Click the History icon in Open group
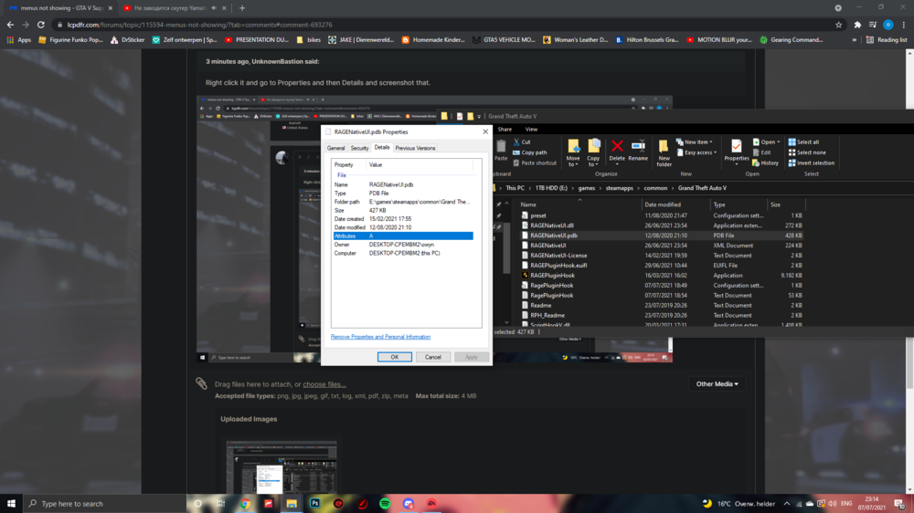 click(x=756, y=163)
